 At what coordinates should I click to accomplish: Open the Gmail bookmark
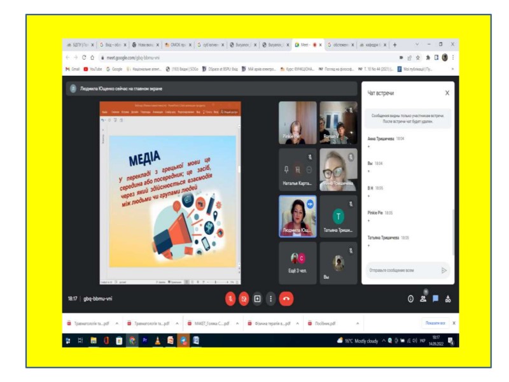click(73, 69)
